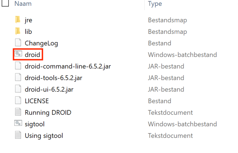The width and height of the screenshot is (238, 153).
Task: Select the droid-ui-6.5.2.jar file name
Action: point(48,89)
